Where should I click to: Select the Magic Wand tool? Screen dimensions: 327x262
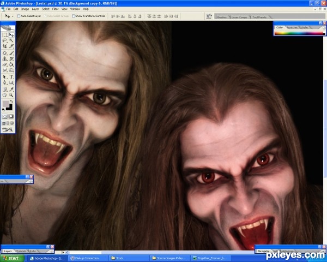(x=11, y=40)
